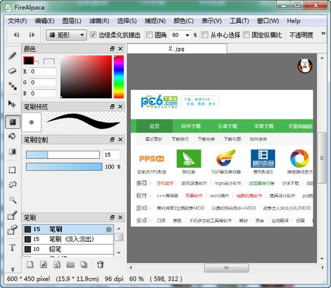Viewport: 331px width, 288px height.
Task: Choose the Gradient tool
Action: pyautogui.click(x=12, y=151)
